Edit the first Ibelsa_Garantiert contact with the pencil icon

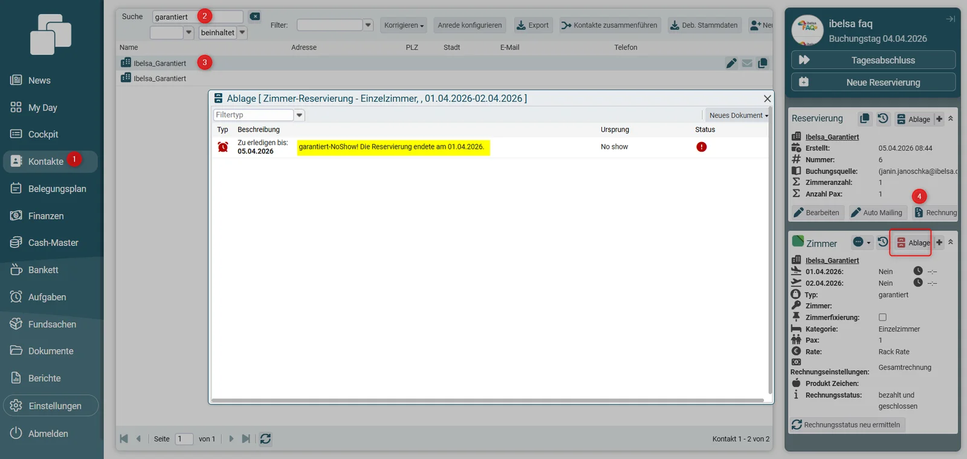click(731, 63)
